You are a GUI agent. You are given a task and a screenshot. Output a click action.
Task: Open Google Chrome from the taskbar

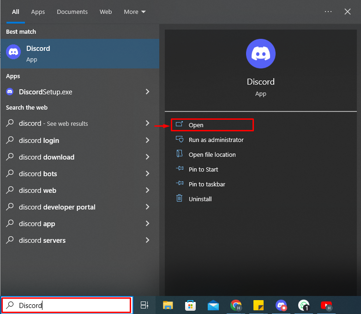coord(236,305)
